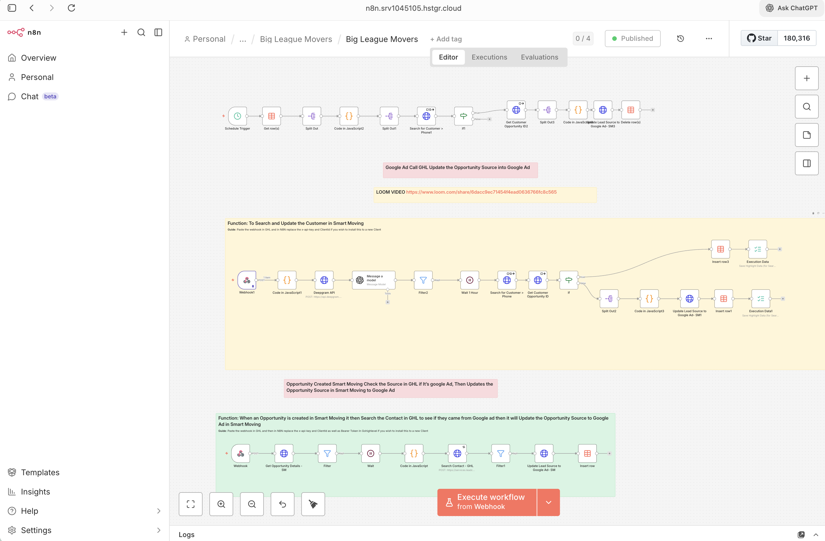The width and height of the screenshot is (825, 541).
Task: Select the Get Opportunity Details - SM node
Action: tap(284, 453)
